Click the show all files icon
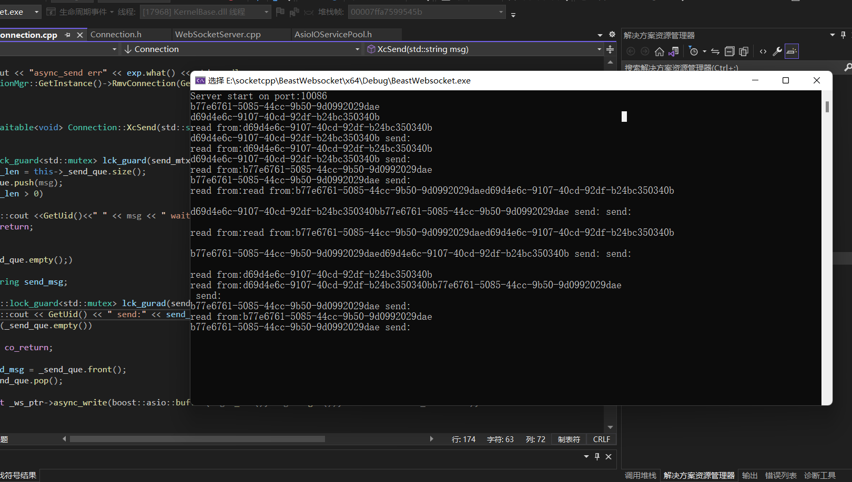The image size is (852, 482). (744, 51)
